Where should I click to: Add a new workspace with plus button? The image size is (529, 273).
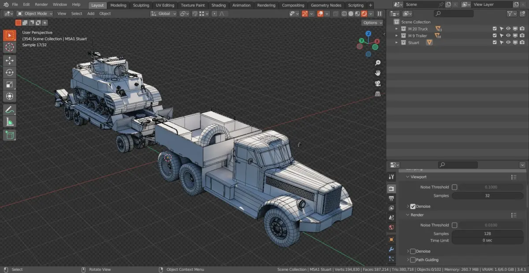370,5
